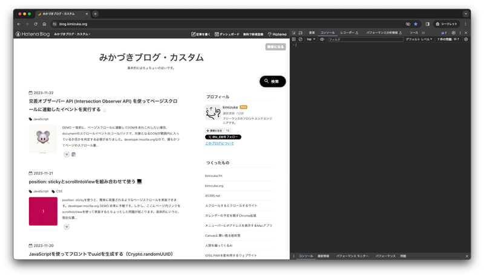Click the X follow @ki_230 button
484x277 pixels.
coord(223,137)
